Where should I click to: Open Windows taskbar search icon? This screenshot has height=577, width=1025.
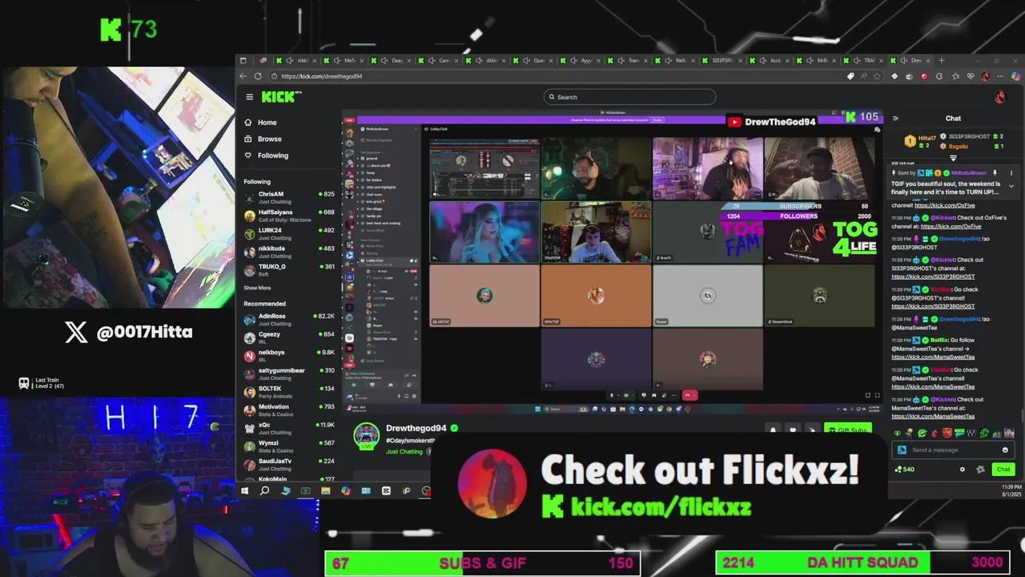pyautogui.click(x=264, y=490)
